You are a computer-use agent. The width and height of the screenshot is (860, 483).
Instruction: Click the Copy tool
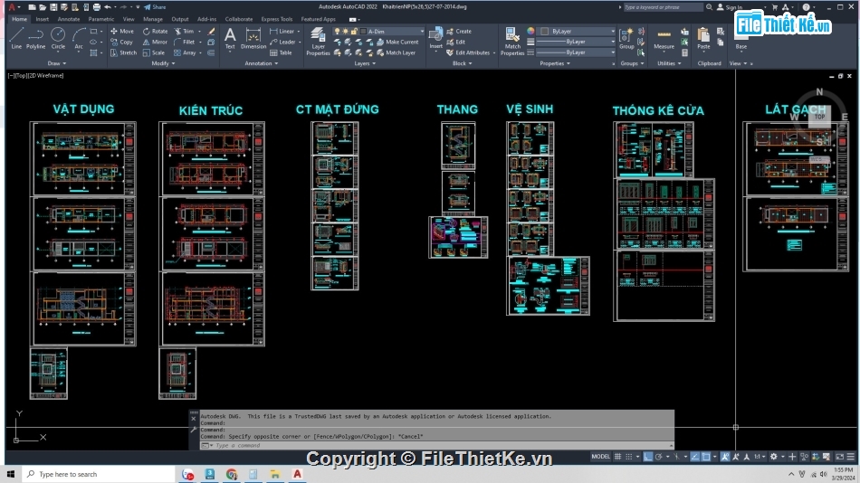122,42
